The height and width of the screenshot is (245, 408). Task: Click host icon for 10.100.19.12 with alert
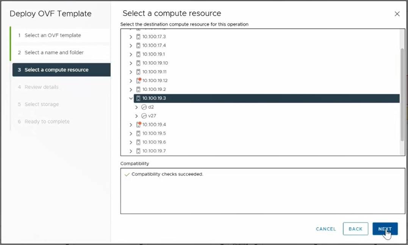(138, 81)
